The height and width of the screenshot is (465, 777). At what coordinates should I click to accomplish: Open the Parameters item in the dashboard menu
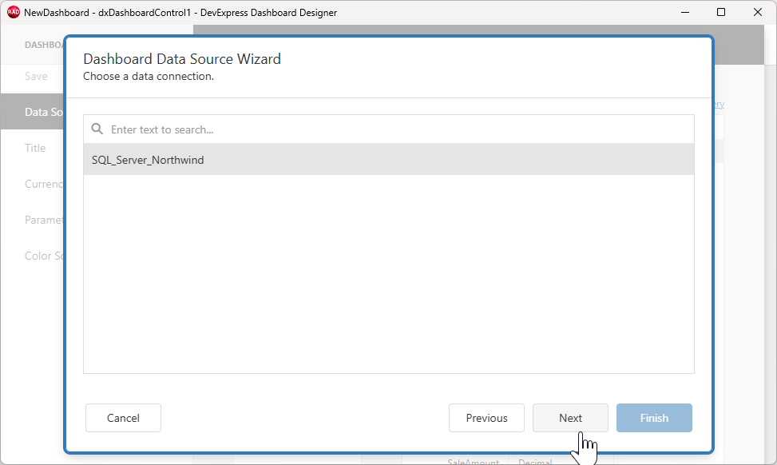[44, 220]
